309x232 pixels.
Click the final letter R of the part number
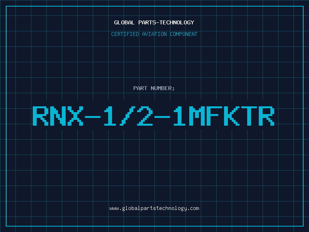(267, 116)
